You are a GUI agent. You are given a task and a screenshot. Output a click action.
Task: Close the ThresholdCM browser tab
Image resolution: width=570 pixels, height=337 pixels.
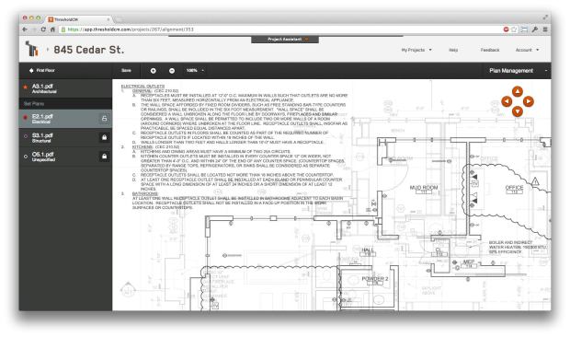click(108, 19)
